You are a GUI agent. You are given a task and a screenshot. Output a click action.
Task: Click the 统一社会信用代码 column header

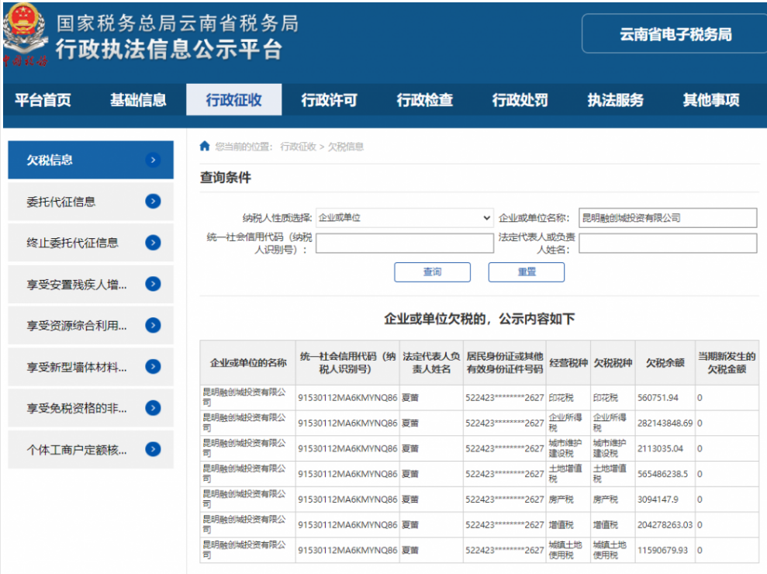coord(347,362)
